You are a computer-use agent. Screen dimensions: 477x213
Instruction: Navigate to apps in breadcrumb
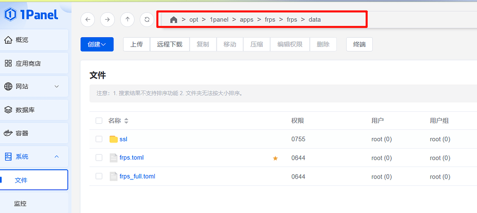247,20
